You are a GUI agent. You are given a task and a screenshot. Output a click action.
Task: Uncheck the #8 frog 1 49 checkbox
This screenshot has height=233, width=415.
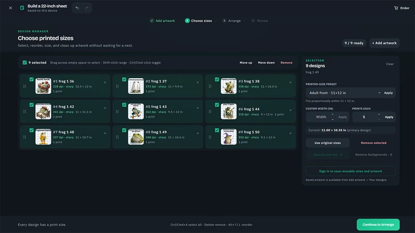click(x=124, y=130)
